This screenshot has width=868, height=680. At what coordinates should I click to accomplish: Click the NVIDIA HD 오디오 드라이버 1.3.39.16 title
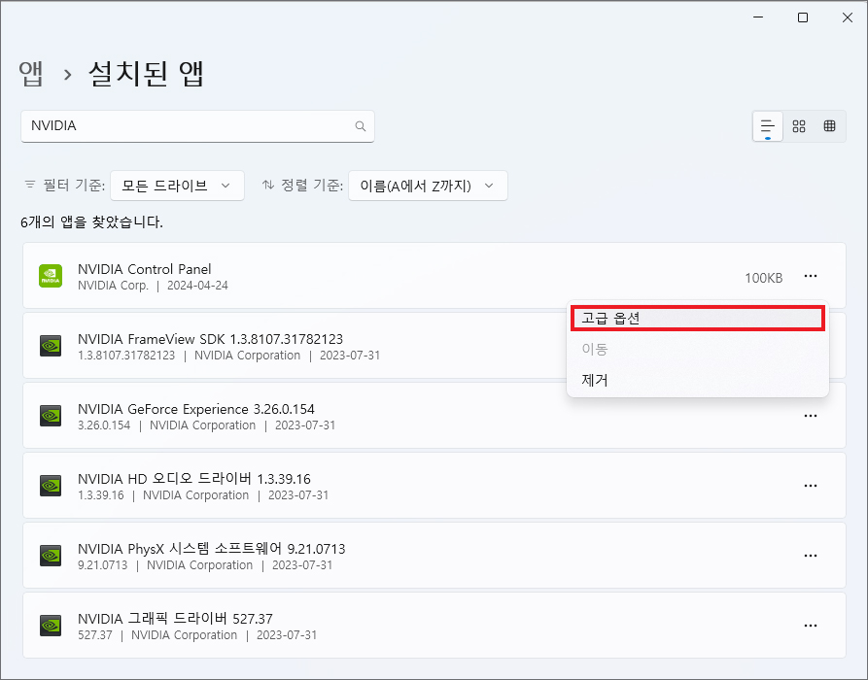pyautogui.click(x=194, y=479)
